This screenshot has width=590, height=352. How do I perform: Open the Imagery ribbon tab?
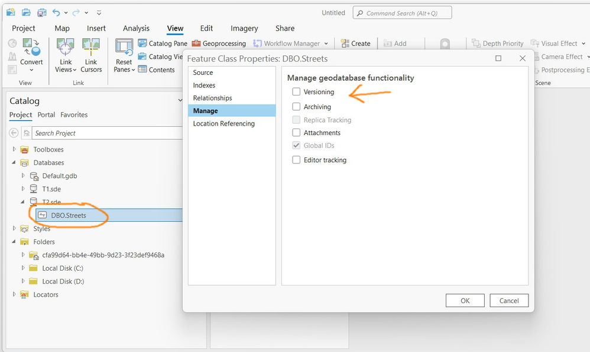(244, 28)
